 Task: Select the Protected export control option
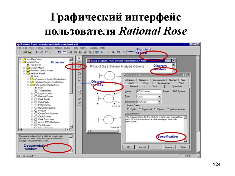click(x=139, y=109)
